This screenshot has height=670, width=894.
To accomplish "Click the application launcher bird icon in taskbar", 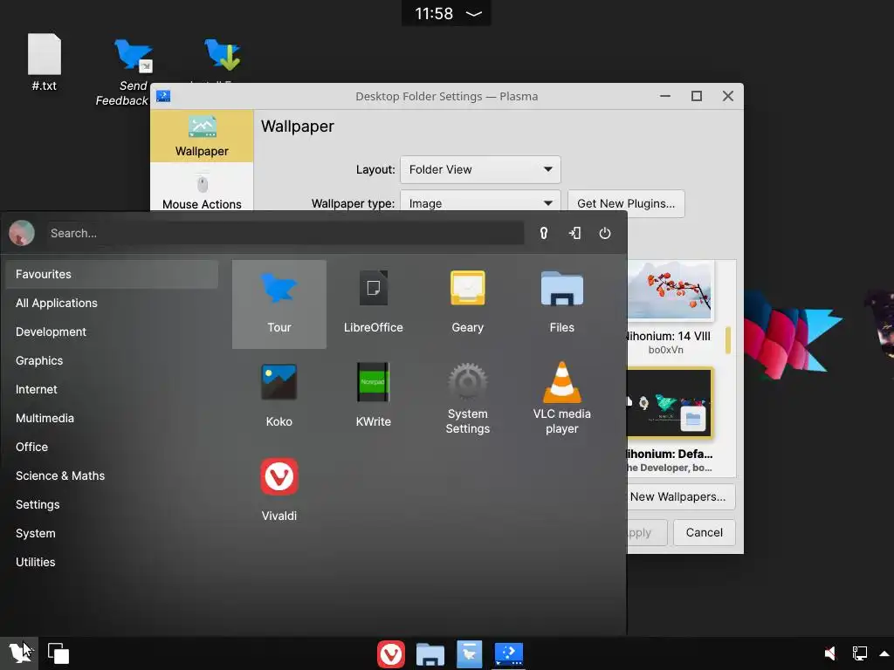I will point(20,653).
